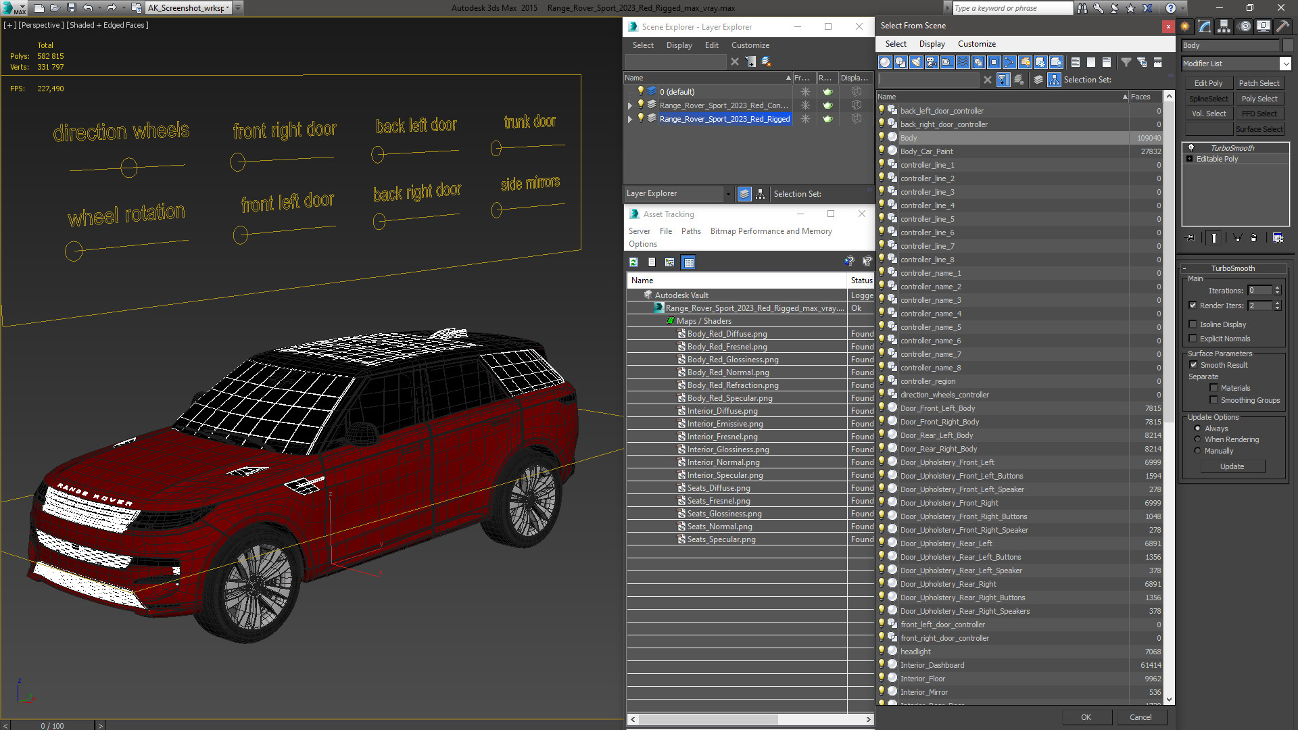This screenshot has width=1298, height=730.
Task: Open the Motion command panel tab
Action: point(1245,26)
